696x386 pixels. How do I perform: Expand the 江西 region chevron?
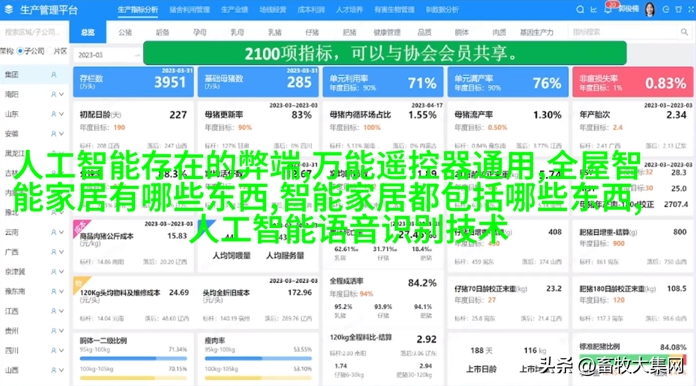(62, 311)
